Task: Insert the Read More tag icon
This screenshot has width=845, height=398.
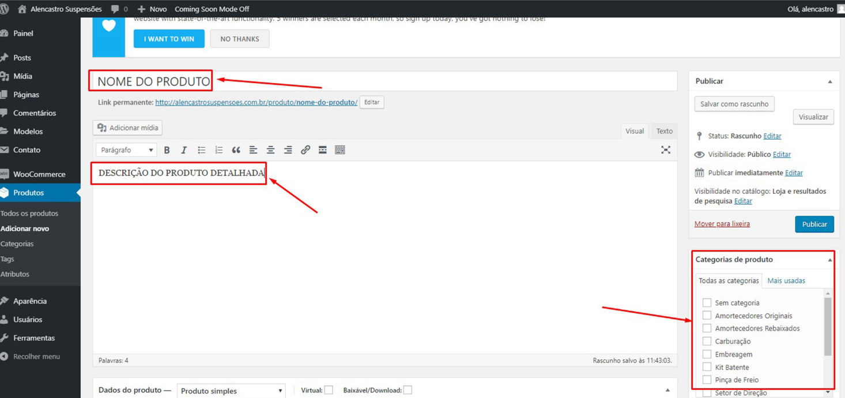Action: click(323, 150)
